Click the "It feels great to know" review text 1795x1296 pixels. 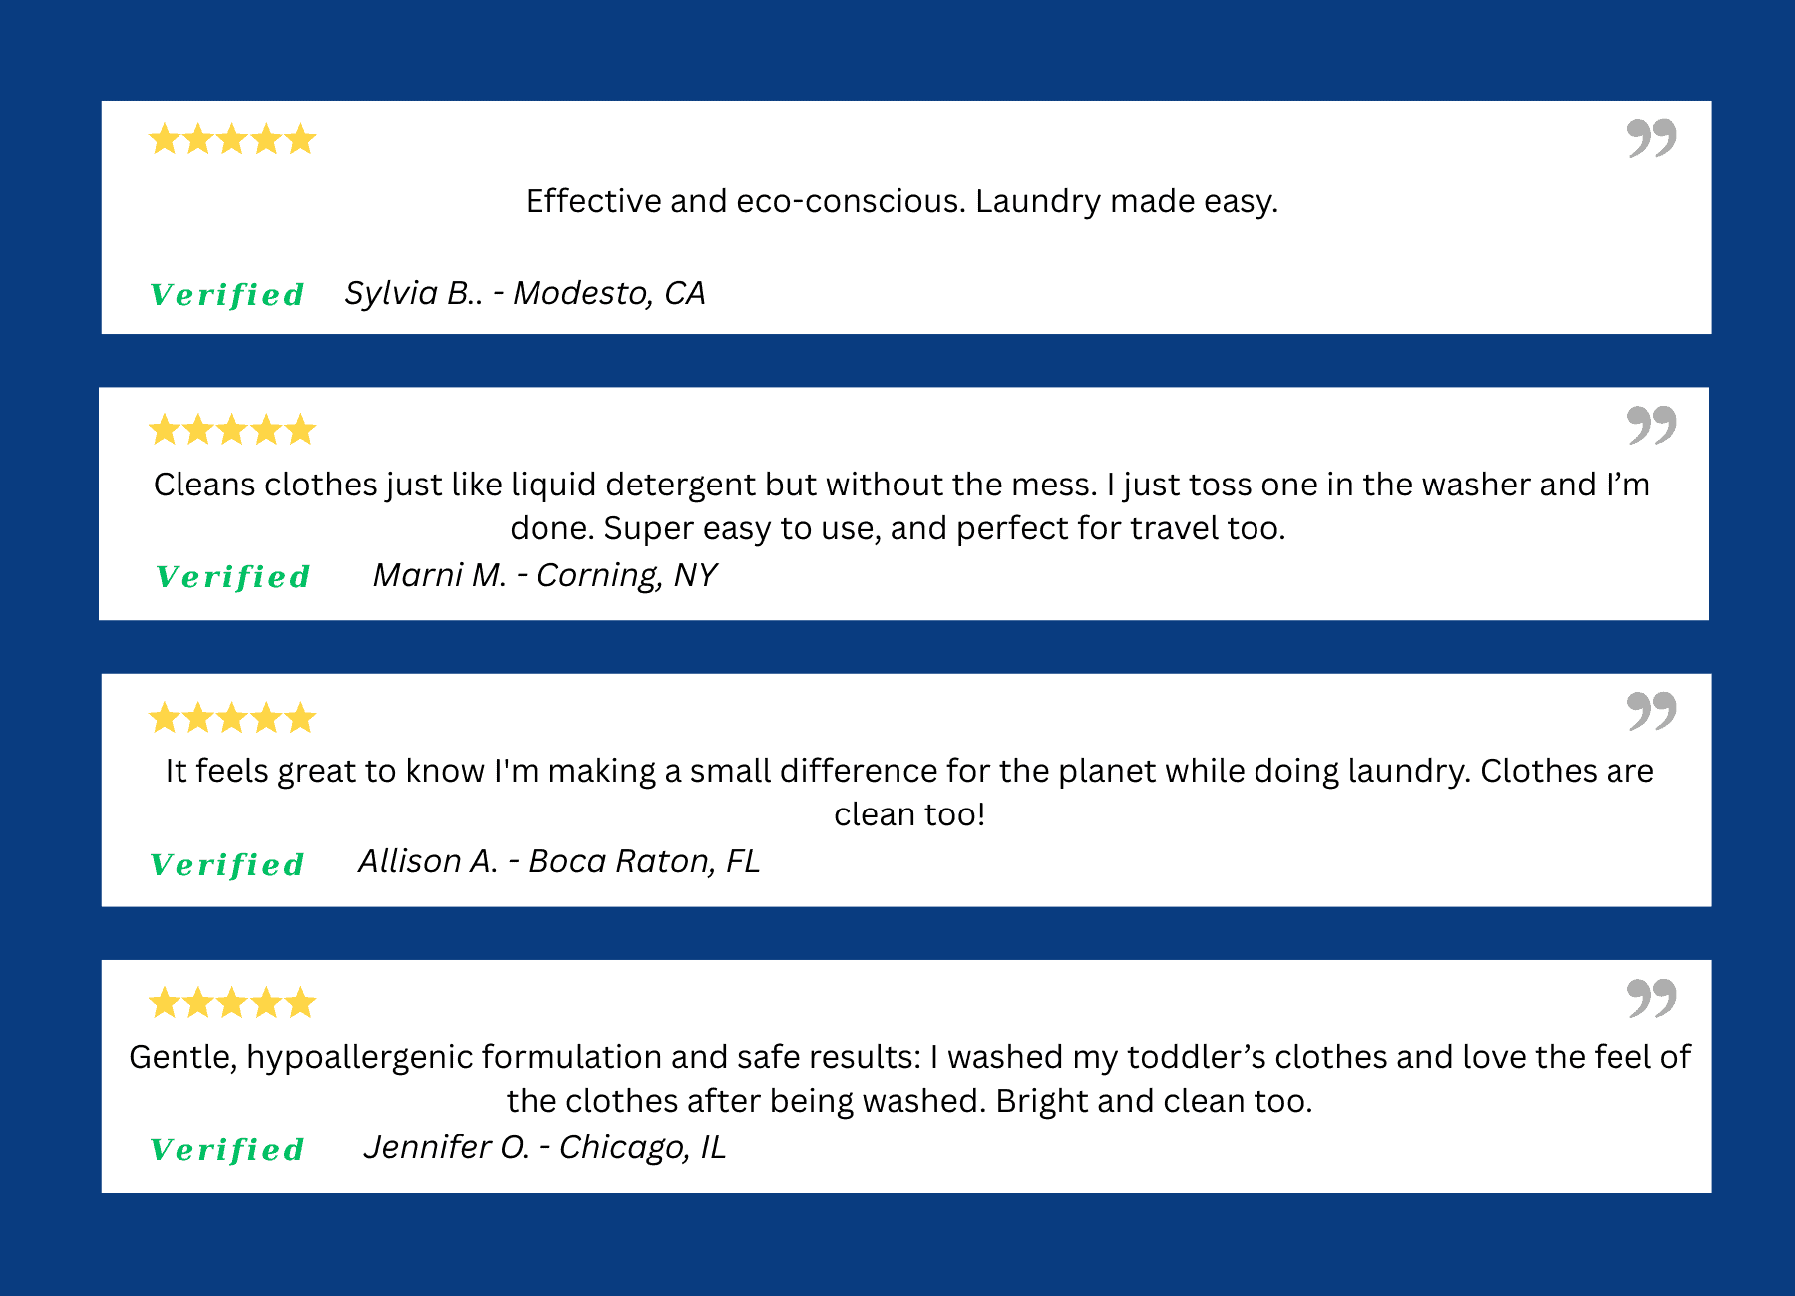pyautogui.click(x=908, y=793)
